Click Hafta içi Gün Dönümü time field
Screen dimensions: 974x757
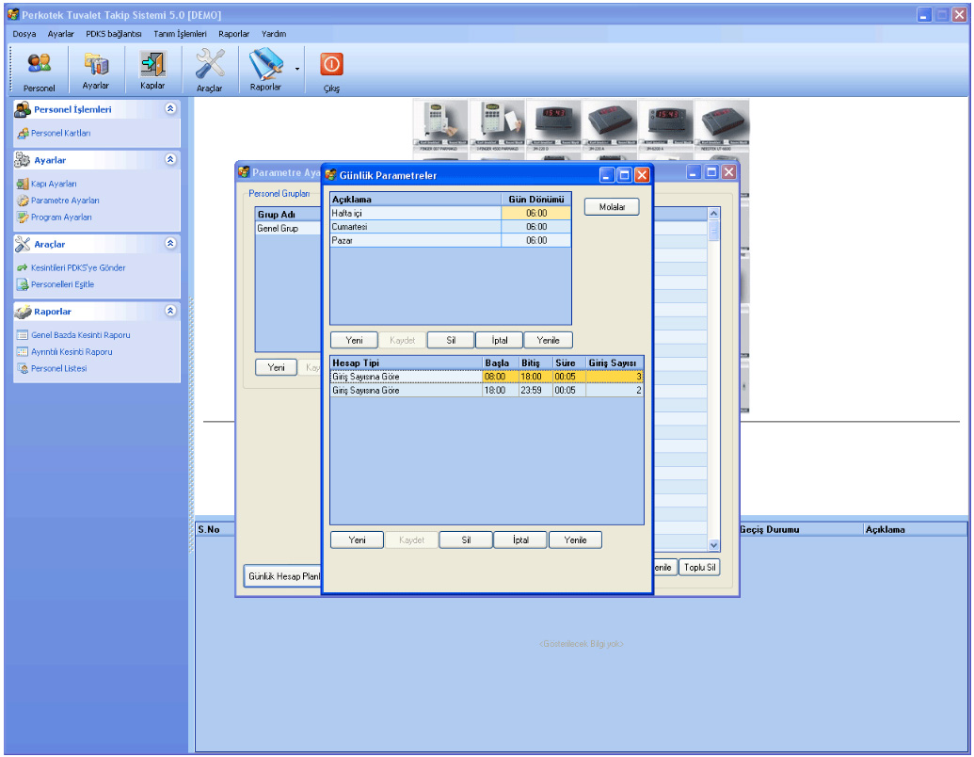coord(535,214)
